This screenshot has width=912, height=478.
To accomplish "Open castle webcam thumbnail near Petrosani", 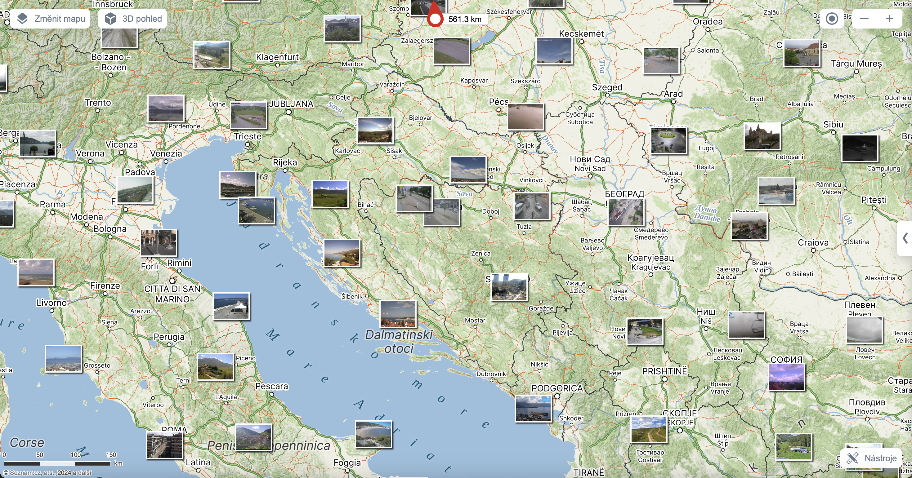I will [x=762, y=136].
